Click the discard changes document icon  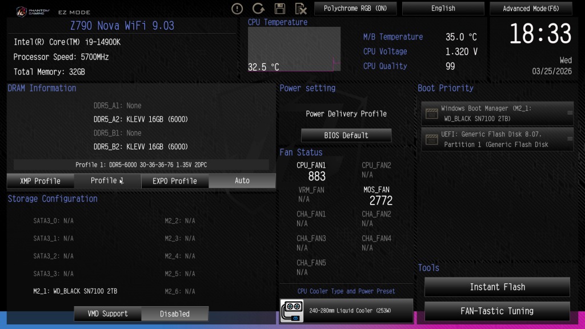pos(300,8)
